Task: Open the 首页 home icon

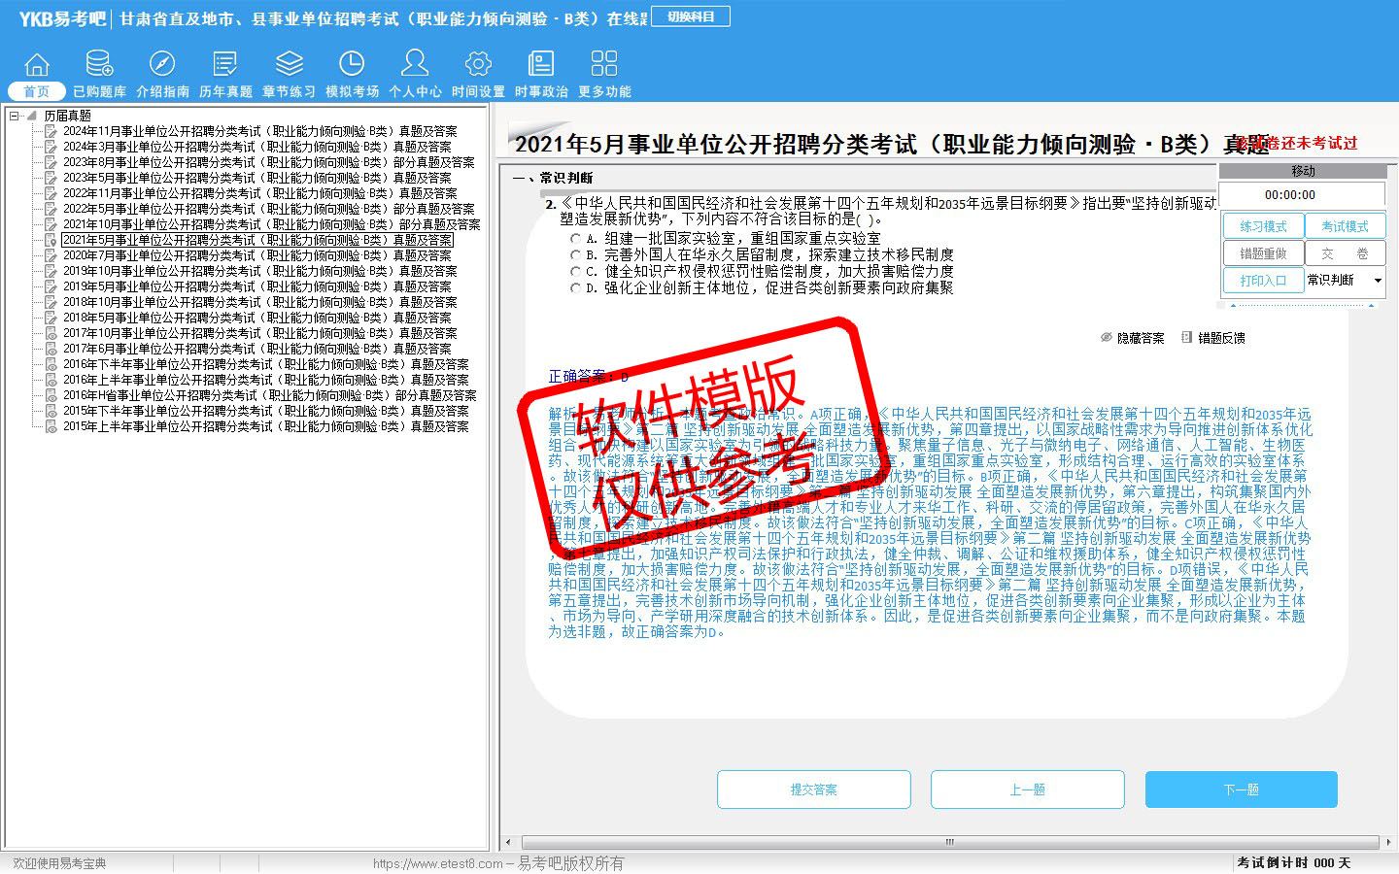Action: point(37,65)
